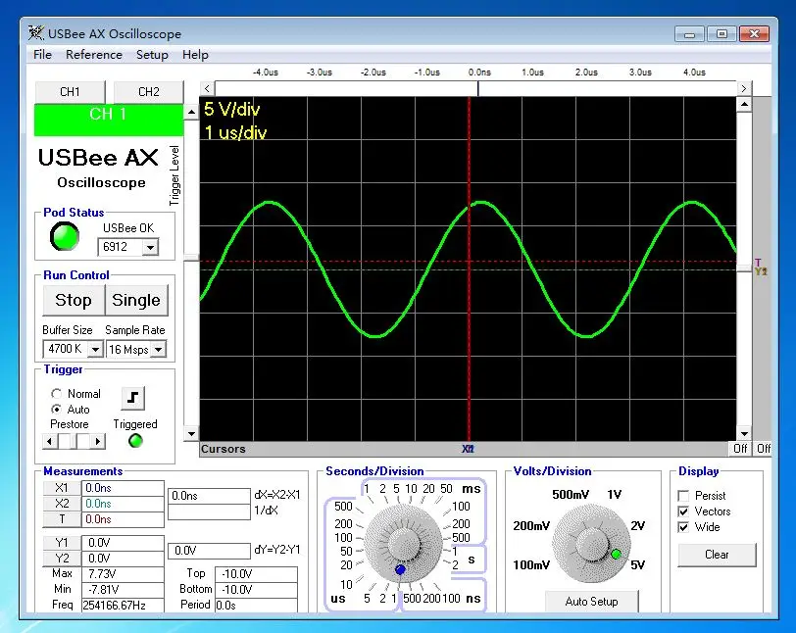Open the Setup menu
This screenshot has height=633, width=796.
pyautogui.click(x=152, y=55)
